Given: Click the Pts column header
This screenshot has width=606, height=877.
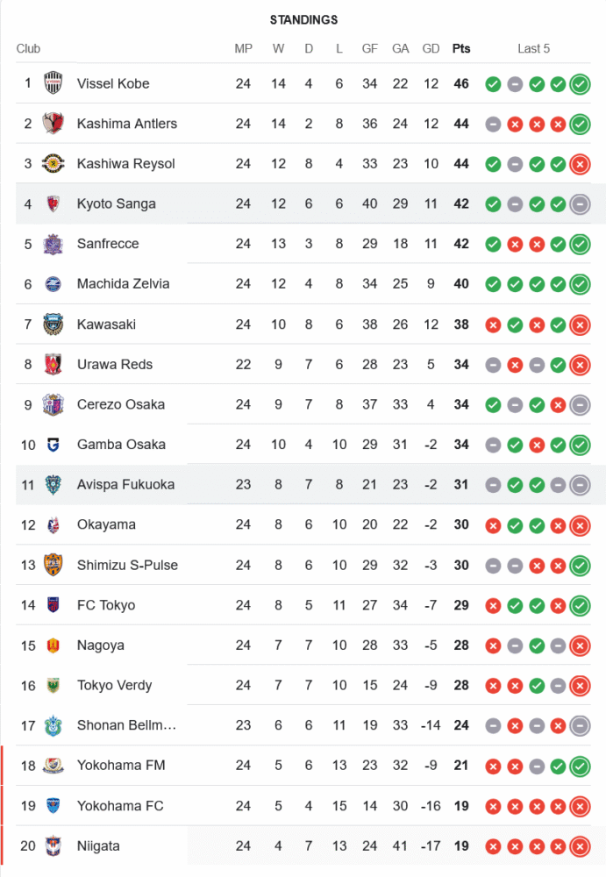Looking at the screenshot, I should coord(461,48).
